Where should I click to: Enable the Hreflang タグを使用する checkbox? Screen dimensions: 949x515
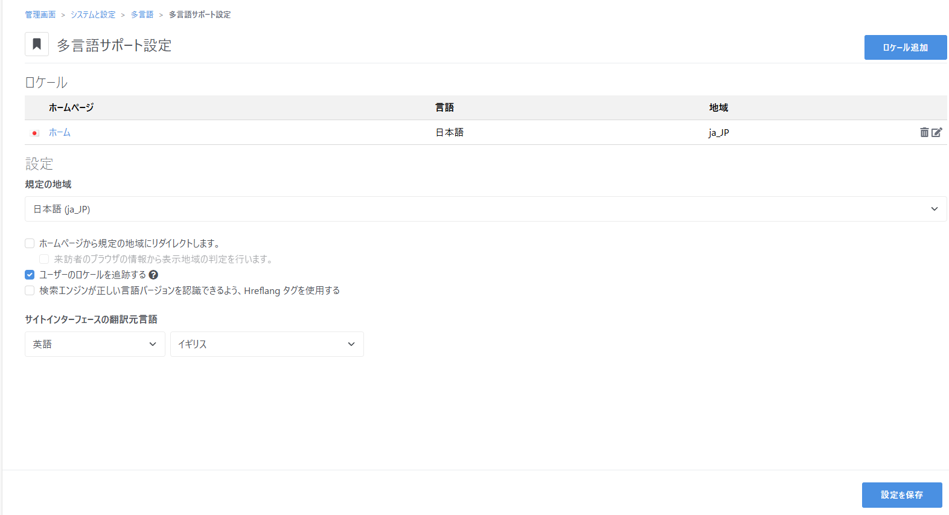[30, 290]
